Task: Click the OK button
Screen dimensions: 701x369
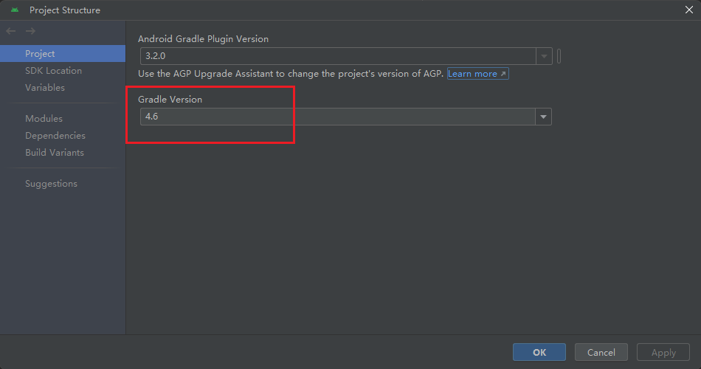Action: pos(539,352)
